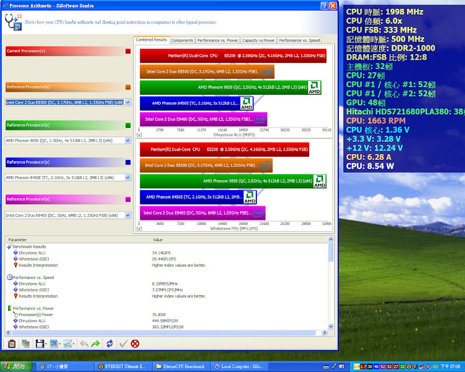This screenshot has height=372, width=465.
Task: Click the green Forward arrow icon
Action: click(96, 344)
